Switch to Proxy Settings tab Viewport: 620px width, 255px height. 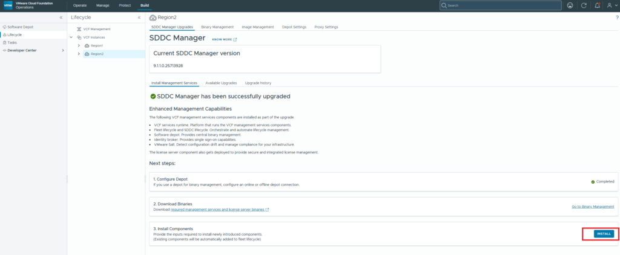click(326, 27)
